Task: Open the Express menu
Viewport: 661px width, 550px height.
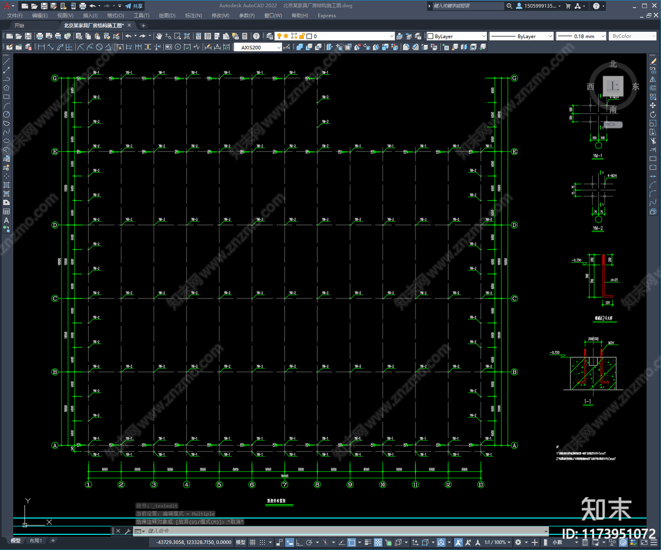Action: coord(327,16)
